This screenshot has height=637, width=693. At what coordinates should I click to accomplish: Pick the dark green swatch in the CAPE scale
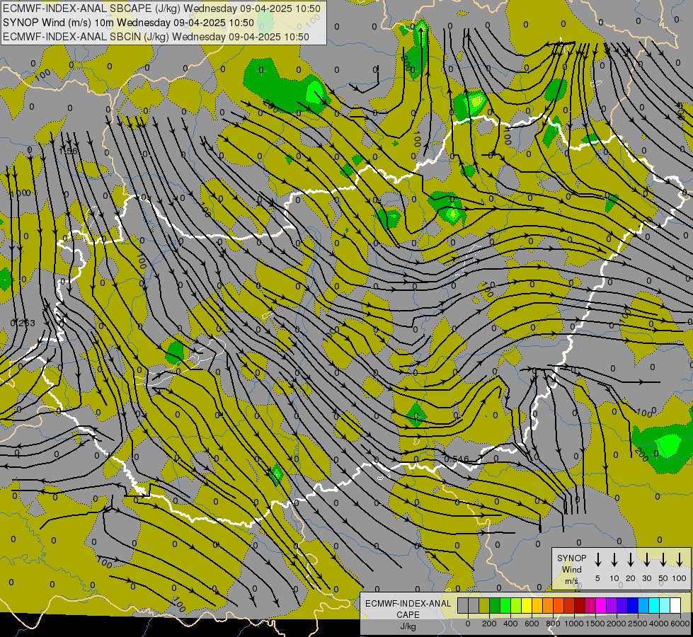[x=495, y=605]
